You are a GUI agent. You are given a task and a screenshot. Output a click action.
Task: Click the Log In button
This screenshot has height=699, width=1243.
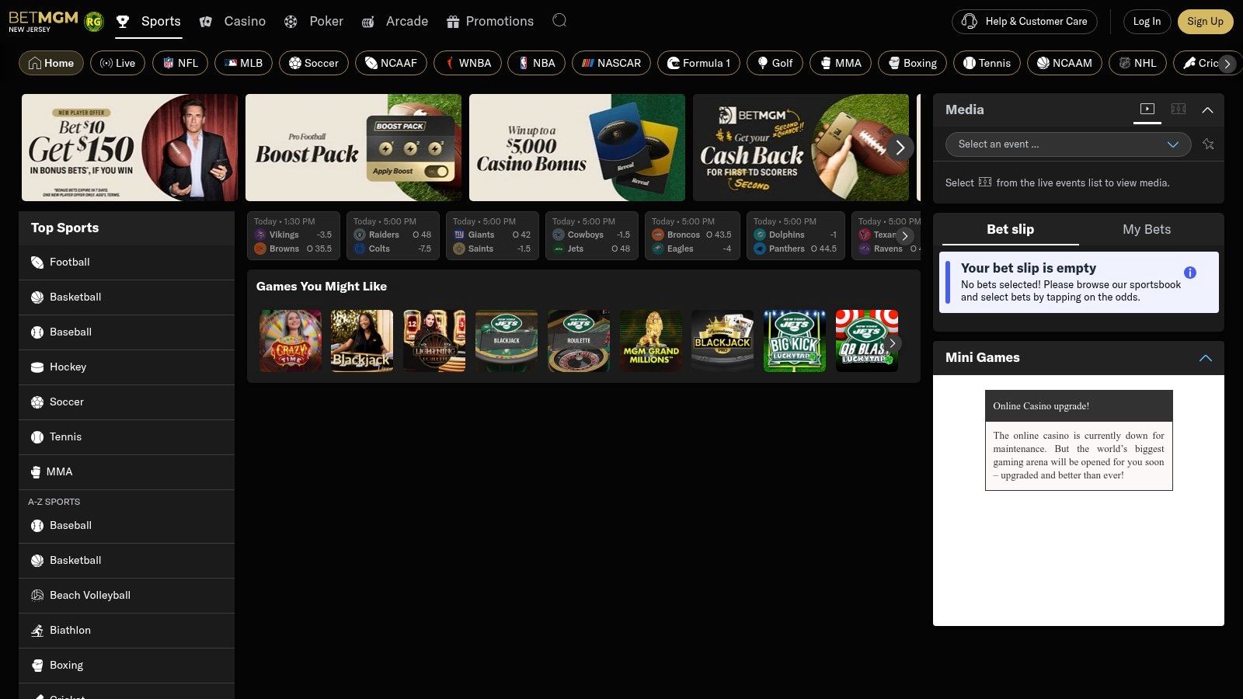point(1147,22)
